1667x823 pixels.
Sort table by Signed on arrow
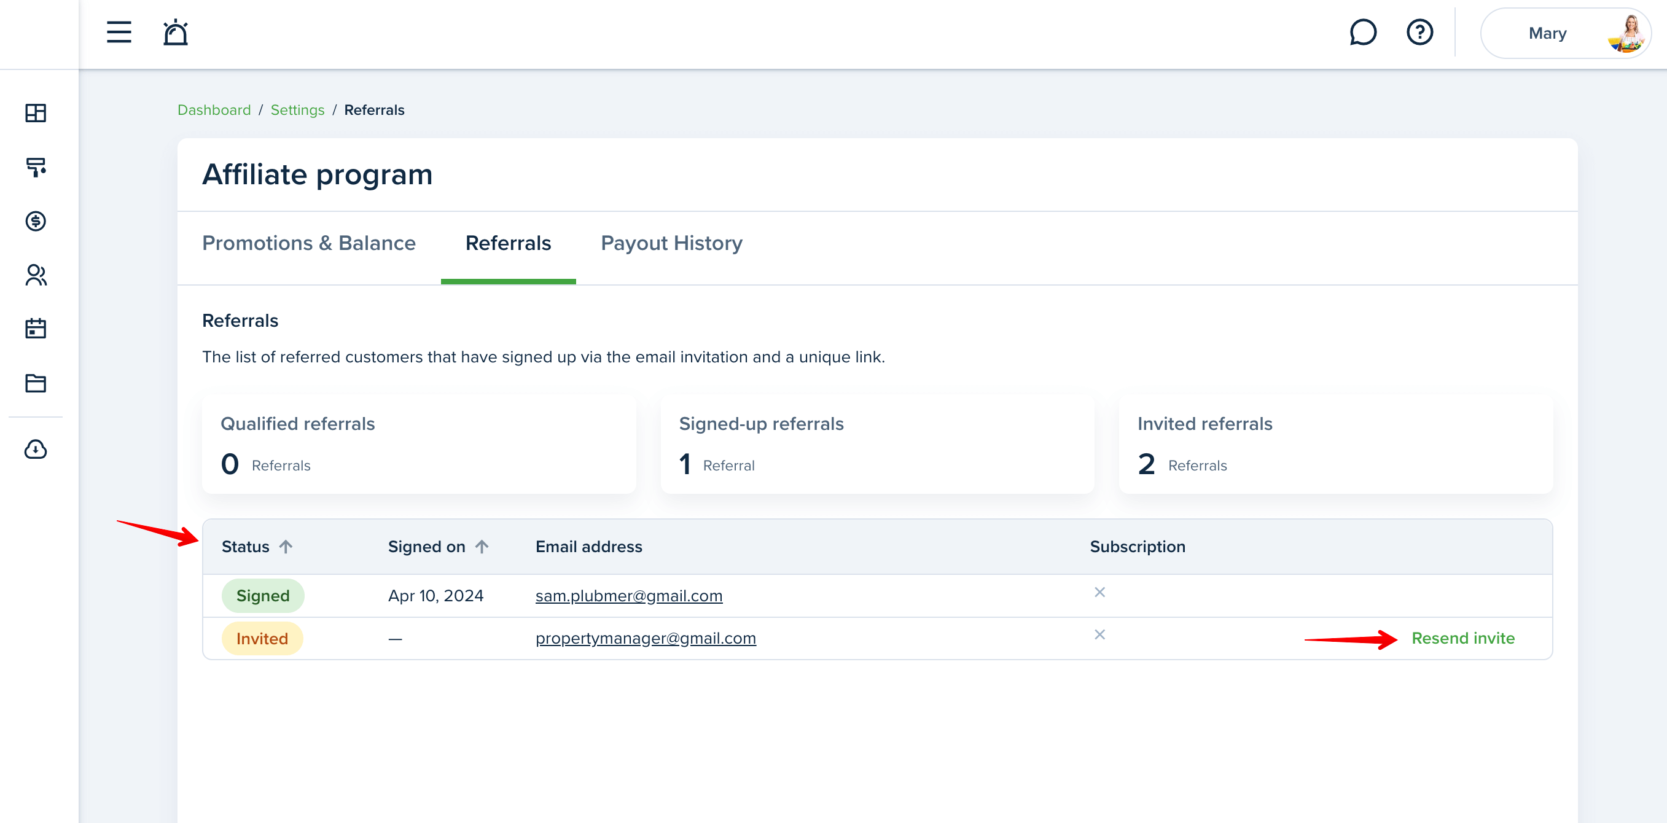482,547
